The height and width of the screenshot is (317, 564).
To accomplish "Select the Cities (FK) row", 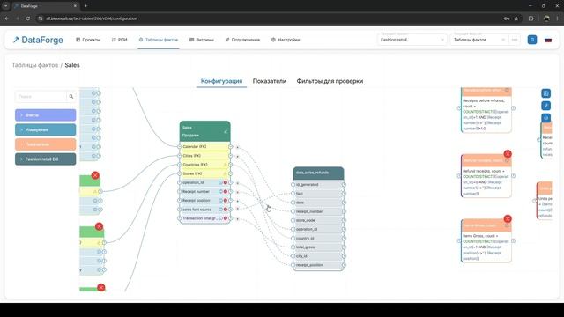I will click(204, 156).
